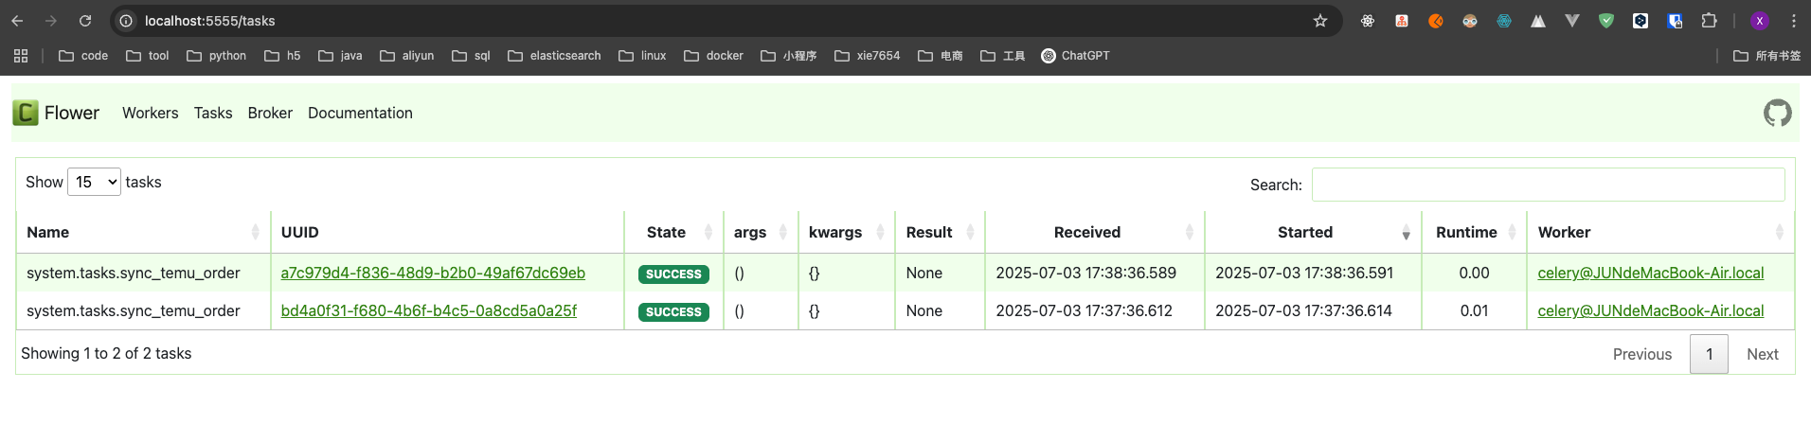
Task: Click the Next pagination button
Action: point(1762,354)
